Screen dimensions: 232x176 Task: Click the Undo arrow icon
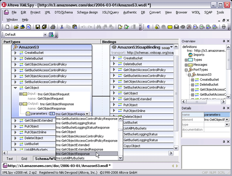pos(83,27)
